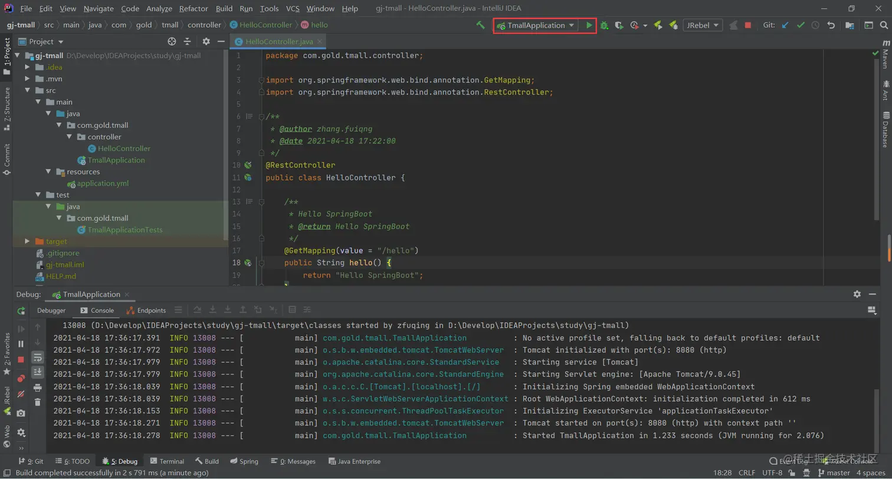Image resolution: width=892 pixels, height=479 pixels.
Task: Run TmallApplication with green play button
Action: point(589,25)
